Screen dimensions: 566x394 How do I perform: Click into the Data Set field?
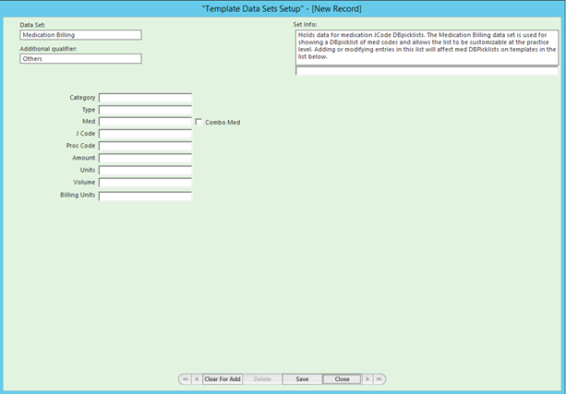[80, 35]
